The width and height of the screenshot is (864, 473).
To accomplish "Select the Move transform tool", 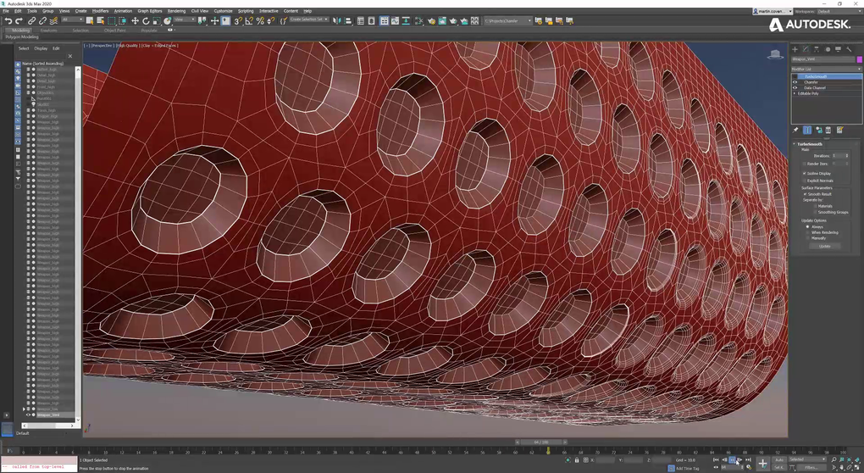I will (136, 20).
